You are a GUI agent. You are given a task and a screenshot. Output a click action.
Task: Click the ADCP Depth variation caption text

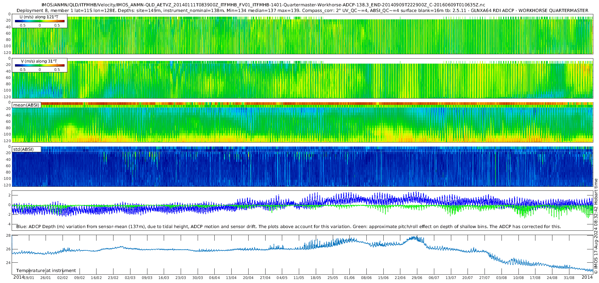(289, 227)
